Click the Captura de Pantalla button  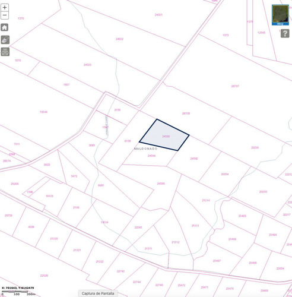coord(98,293)
